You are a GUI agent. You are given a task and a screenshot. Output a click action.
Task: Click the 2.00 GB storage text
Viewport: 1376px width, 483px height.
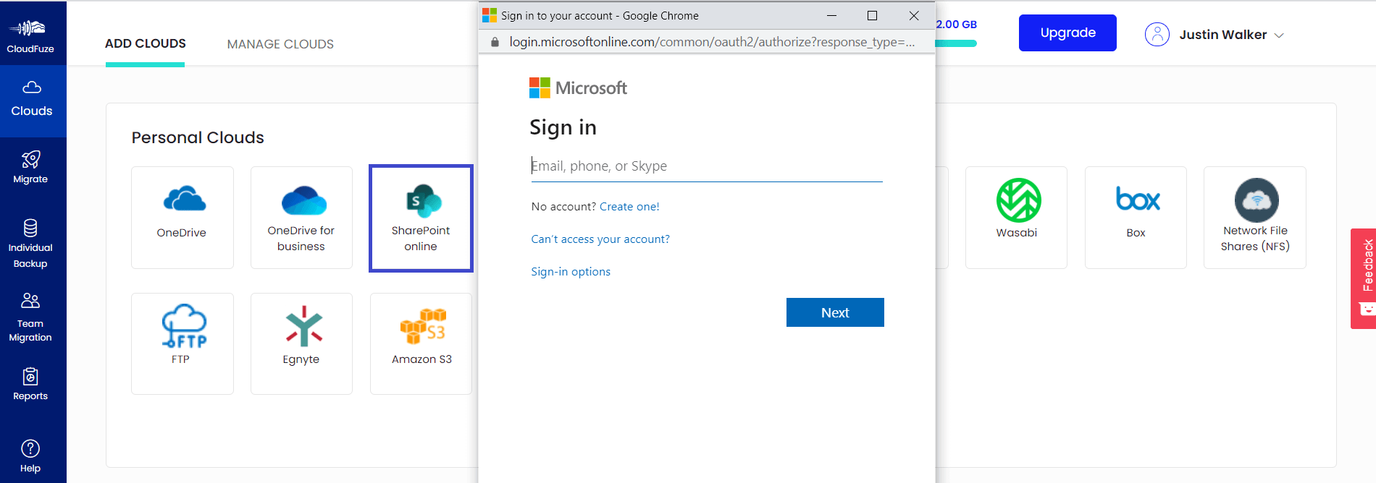[x=956, y=25]
